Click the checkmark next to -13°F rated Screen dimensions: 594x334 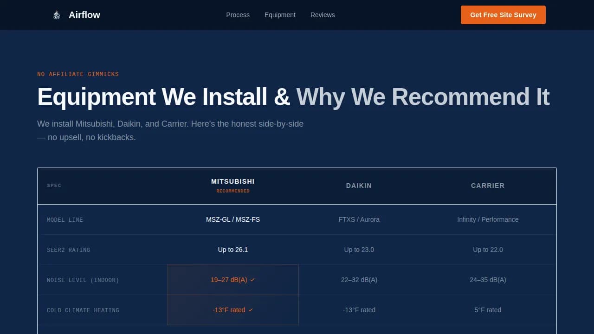251,310
